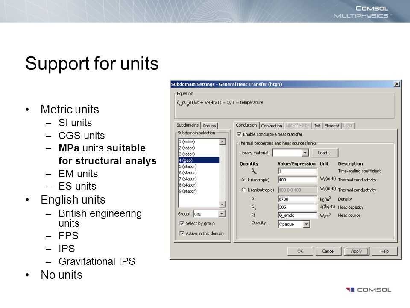Close the Subdomain Settings dialog
This screenshot has height=308, width=410.
(x=397, y=84)
